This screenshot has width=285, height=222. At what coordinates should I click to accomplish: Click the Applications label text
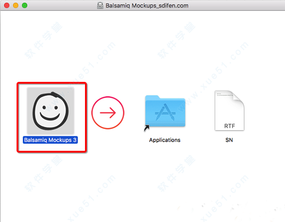[165, 140]
